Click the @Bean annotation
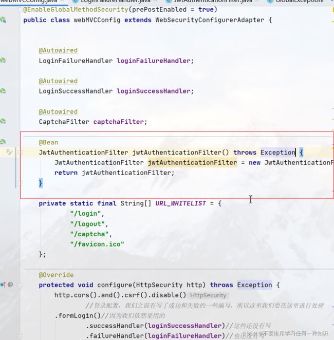Image resolution: width=334 pixels, height=340 pixels. point(48,142)
